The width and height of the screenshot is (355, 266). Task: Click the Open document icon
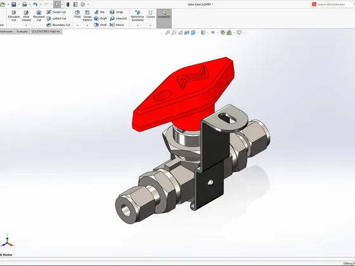3,4
